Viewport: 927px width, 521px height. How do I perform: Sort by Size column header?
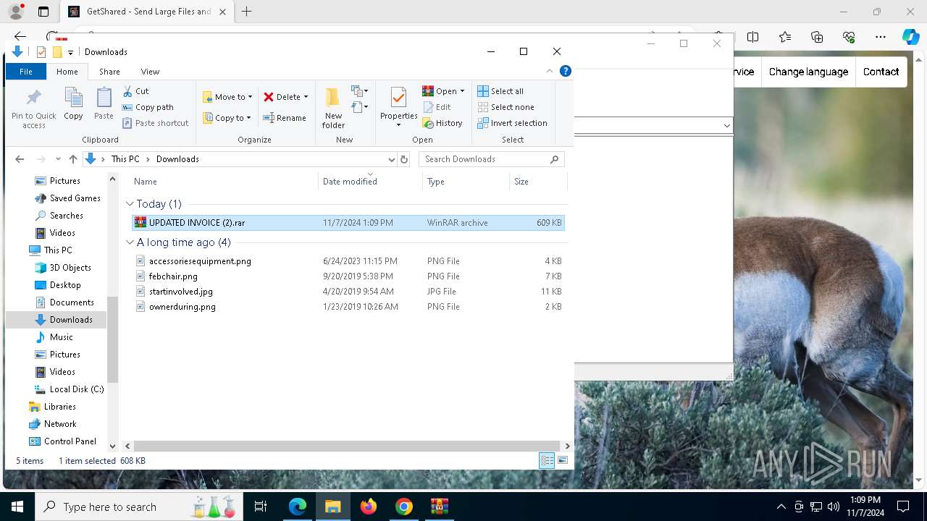(538, 182)
